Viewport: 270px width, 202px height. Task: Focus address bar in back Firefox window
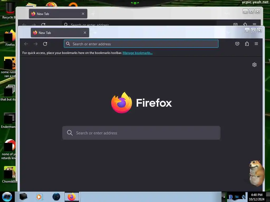(x=139, y=23)
